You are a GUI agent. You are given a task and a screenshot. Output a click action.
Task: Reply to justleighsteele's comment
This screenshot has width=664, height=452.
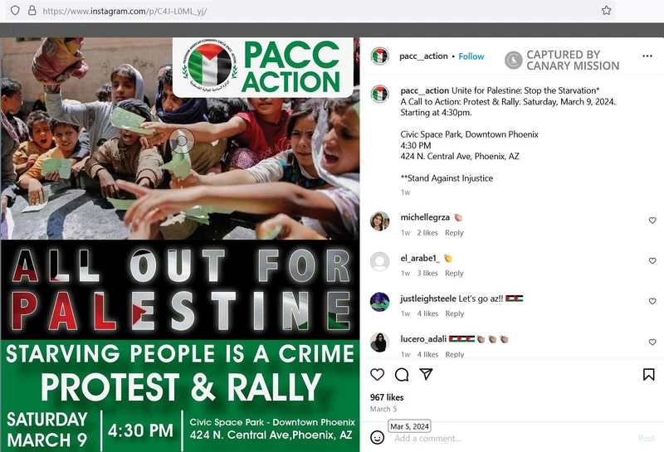454,313
